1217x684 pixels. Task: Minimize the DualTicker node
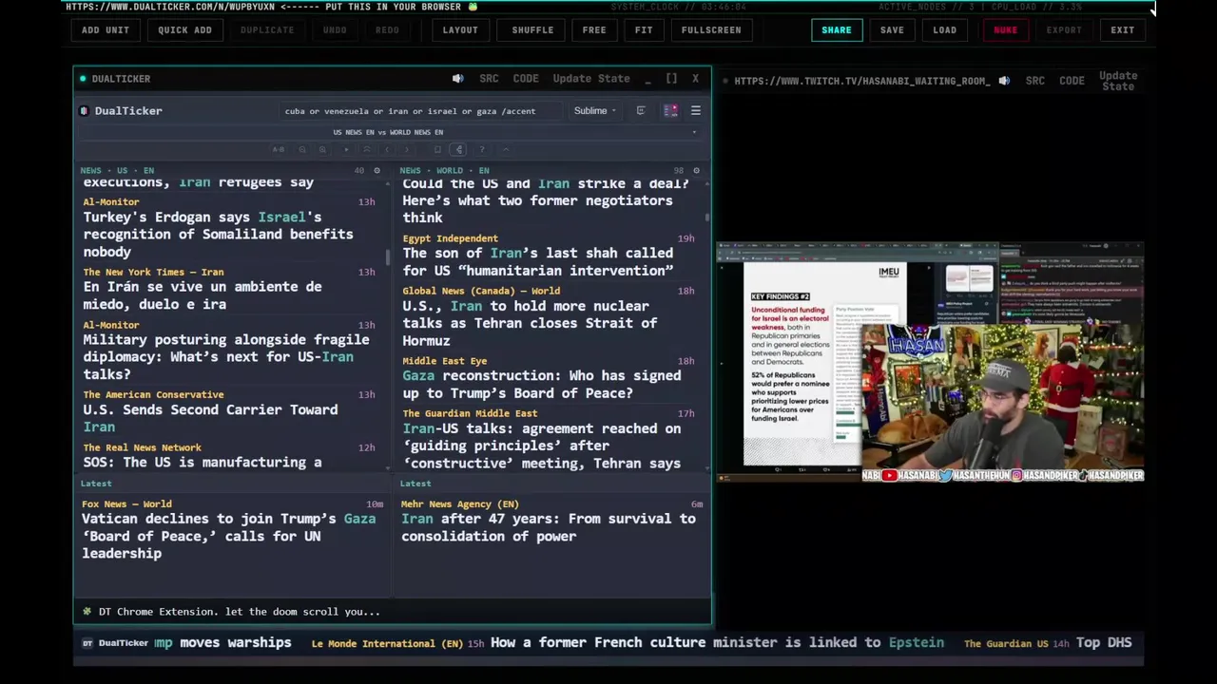[x=647, y=79]
